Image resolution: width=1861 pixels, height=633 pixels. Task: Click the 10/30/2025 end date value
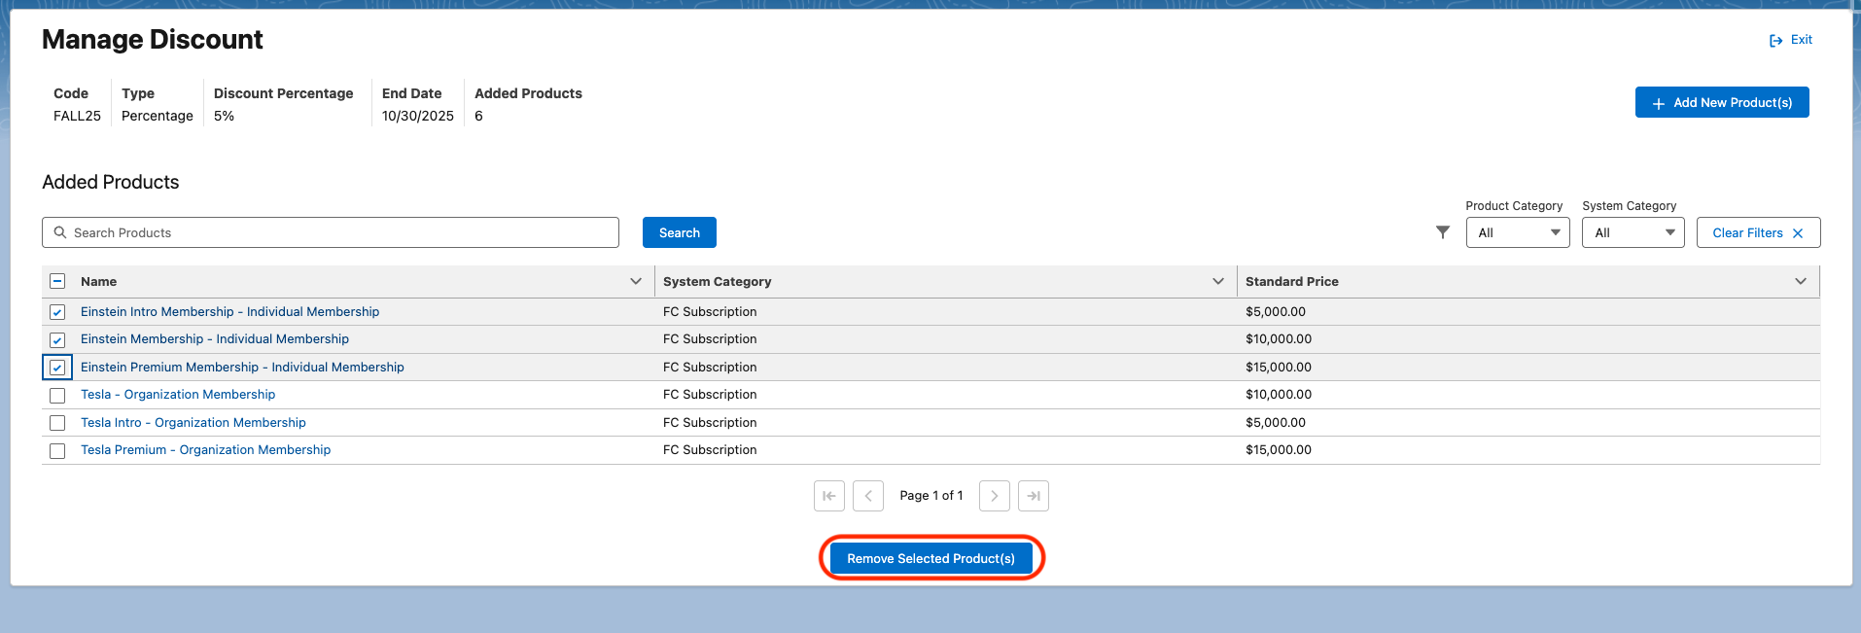tap(418, 116)
